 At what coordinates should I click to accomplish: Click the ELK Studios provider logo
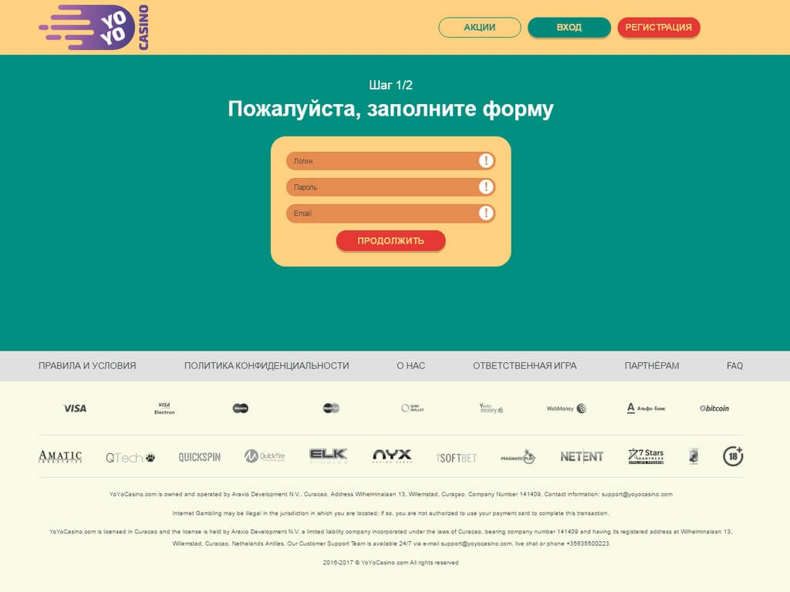(327, 456)
